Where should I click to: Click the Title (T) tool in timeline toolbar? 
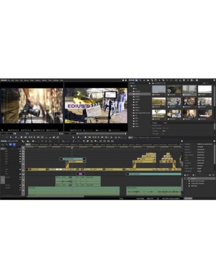84,141
